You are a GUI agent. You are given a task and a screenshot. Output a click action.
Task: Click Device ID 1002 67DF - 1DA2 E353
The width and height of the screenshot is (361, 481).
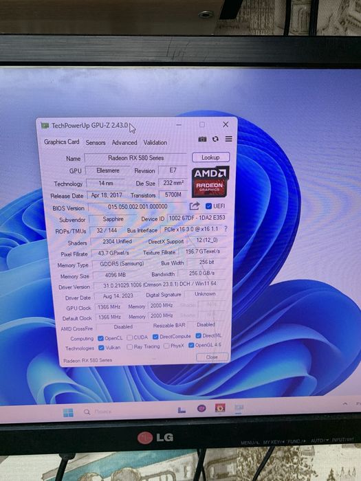197,218
